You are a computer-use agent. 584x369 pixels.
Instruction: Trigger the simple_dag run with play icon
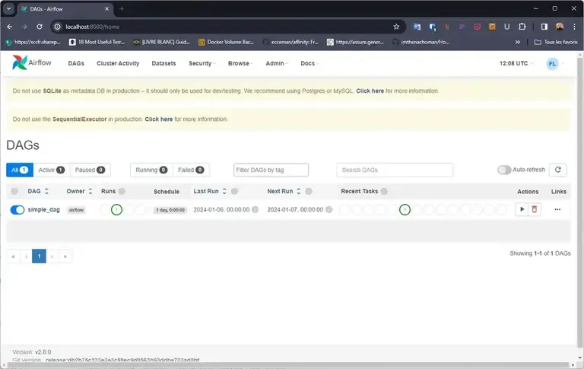point(522,209)
